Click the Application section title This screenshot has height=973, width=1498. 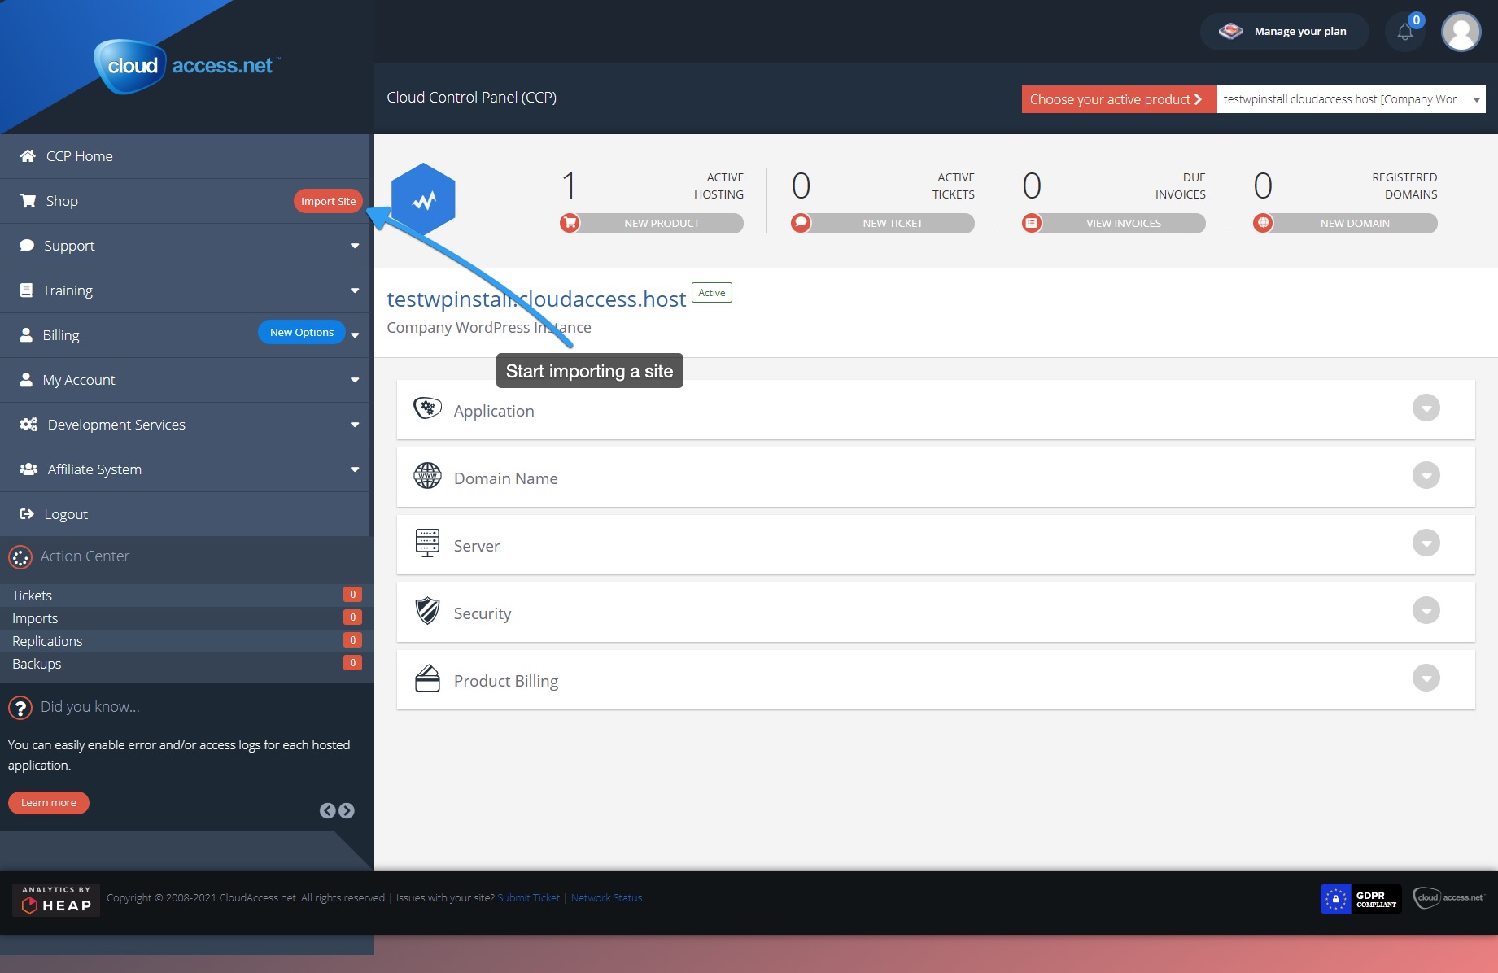(494, 411)
